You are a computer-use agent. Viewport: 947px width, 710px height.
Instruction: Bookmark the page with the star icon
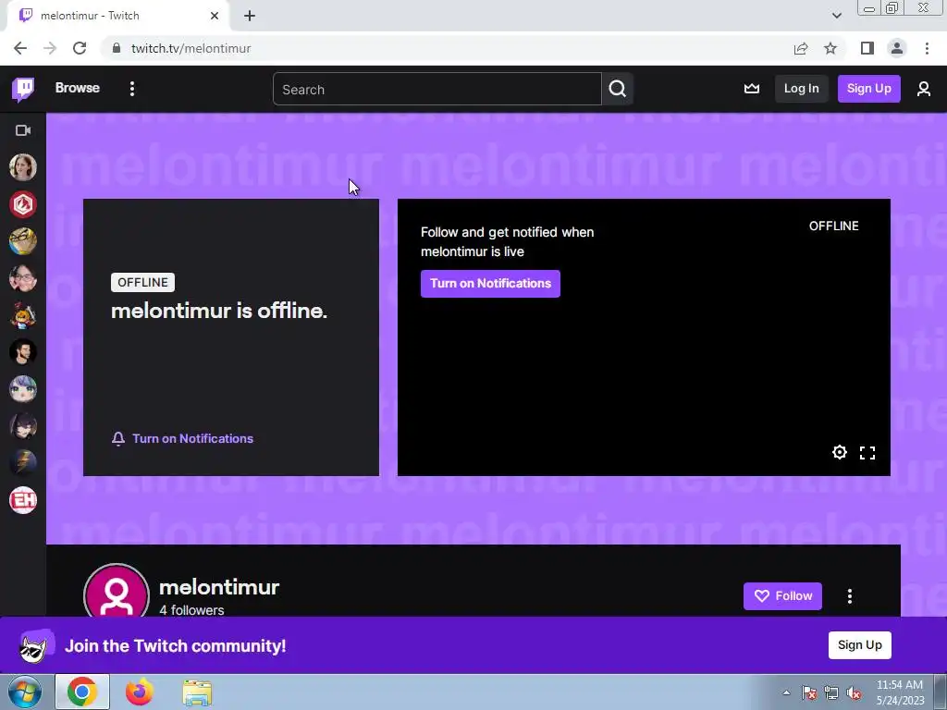point(831,48)
